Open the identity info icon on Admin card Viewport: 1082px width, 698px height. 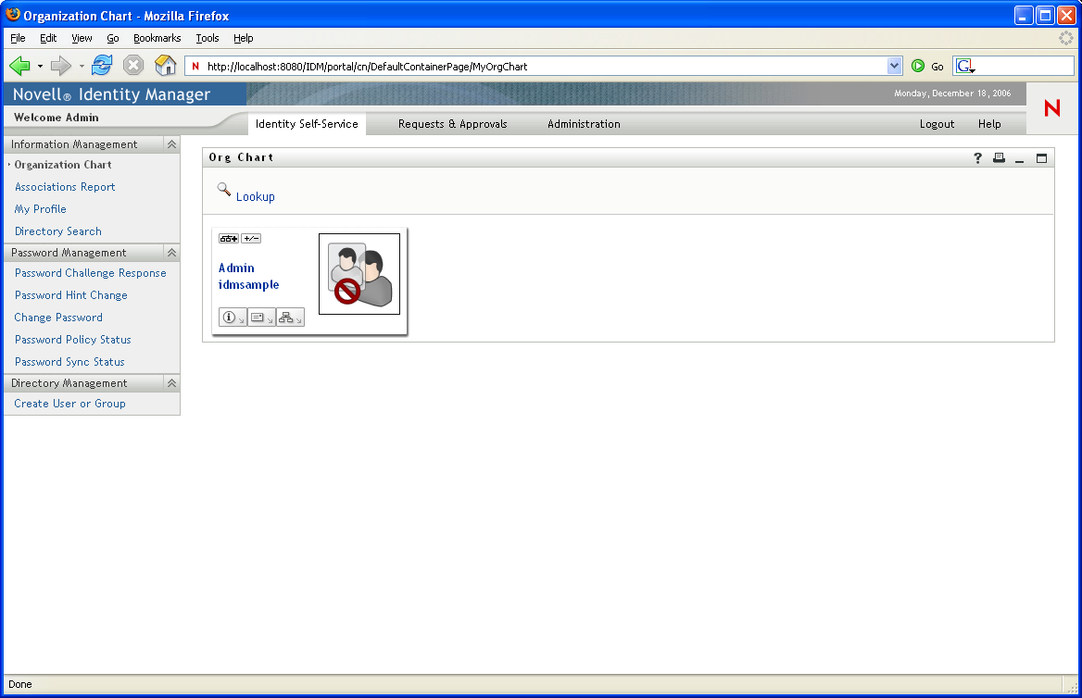point(233,318)
